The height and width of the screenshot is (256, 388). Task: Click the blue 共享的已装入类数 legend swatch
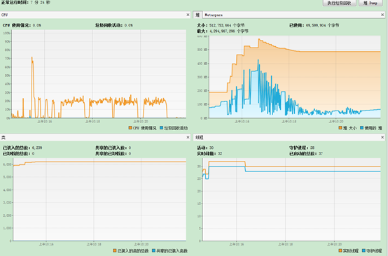[x=153, y=250]
